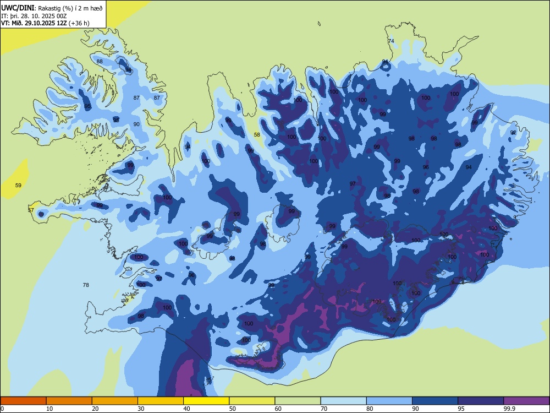Screen dimensions: 550x413
Task: Click the '58' value in the northern fjord
Action: (257, 134)
